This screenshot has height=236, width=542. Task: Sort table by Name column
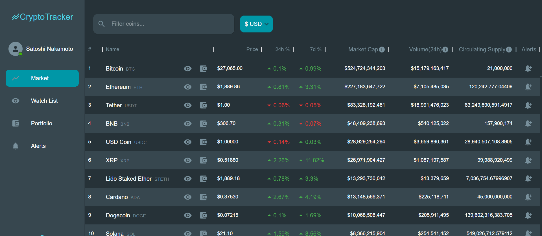click(x=112, y=49)
